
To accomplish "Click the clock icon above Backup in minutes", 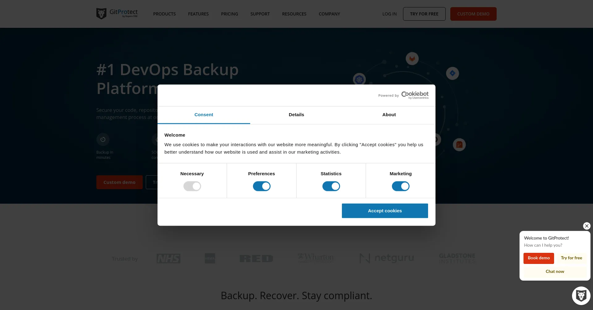I will (x=103, y=139).
